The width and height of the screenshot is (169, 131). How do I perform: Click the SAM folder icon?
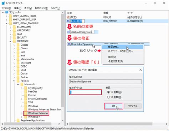coord(14,34)
